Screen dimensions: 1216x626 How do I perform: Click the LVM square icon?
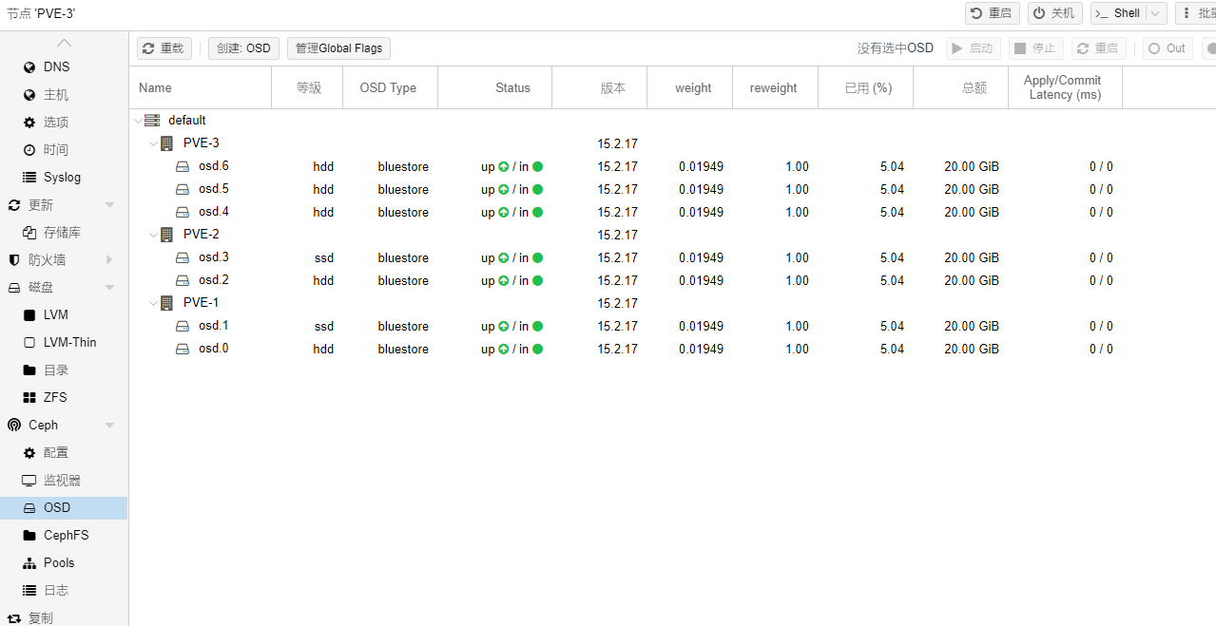29,315
